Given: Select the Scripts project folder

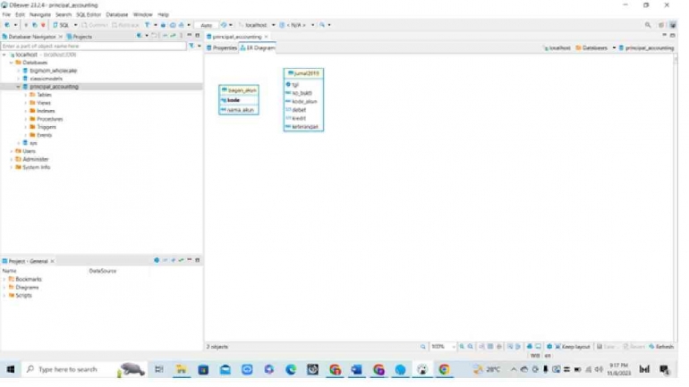Looking at the screenshot, I should [21, 295].
